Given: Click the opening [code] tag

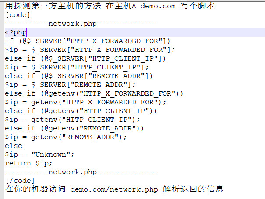Looking at the screenshot, I should (x=18, y=15).
